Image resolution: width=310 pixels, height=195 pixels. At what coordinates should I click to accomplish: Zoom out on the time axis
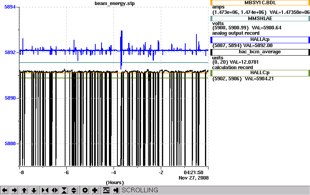(55, 190)
